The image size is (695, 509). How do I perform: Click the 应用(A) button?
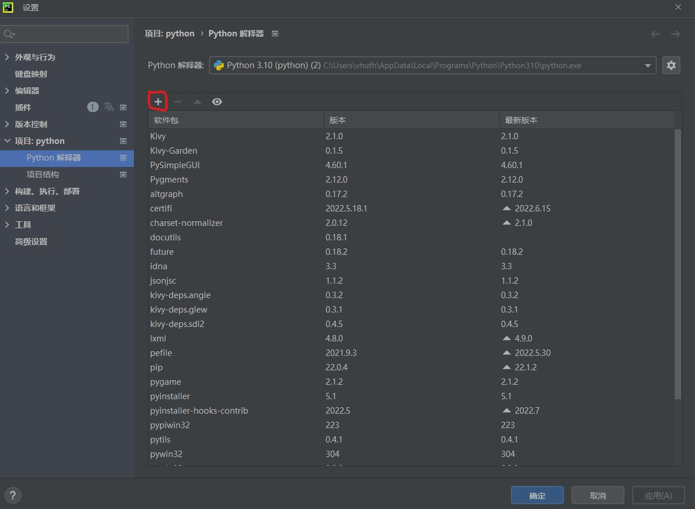pos(659,495)
